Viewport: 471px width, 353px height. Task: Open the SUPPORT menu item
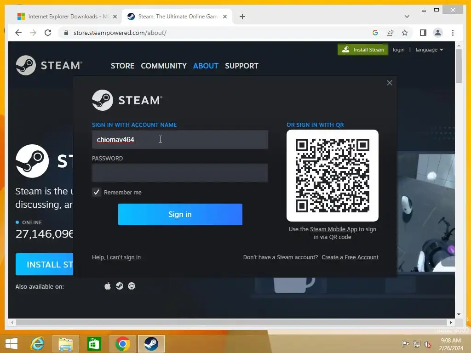241,66
